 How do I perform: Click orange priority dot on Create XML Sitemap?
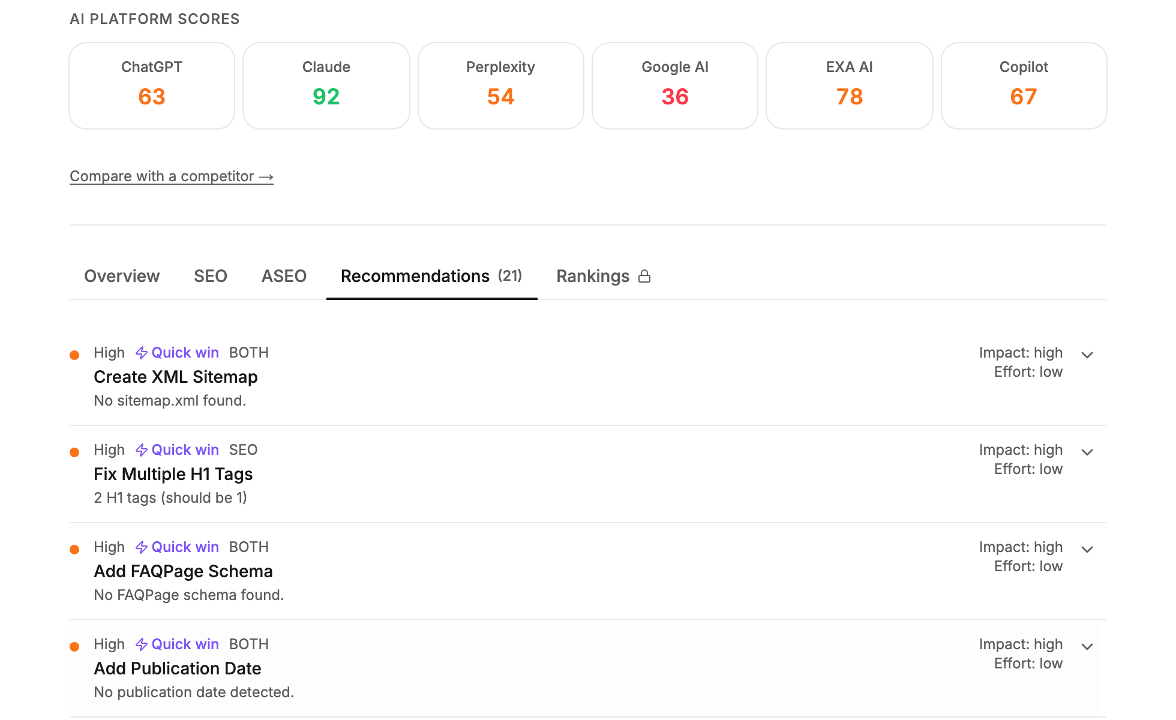pyautogui.click(x=74, y=355)
